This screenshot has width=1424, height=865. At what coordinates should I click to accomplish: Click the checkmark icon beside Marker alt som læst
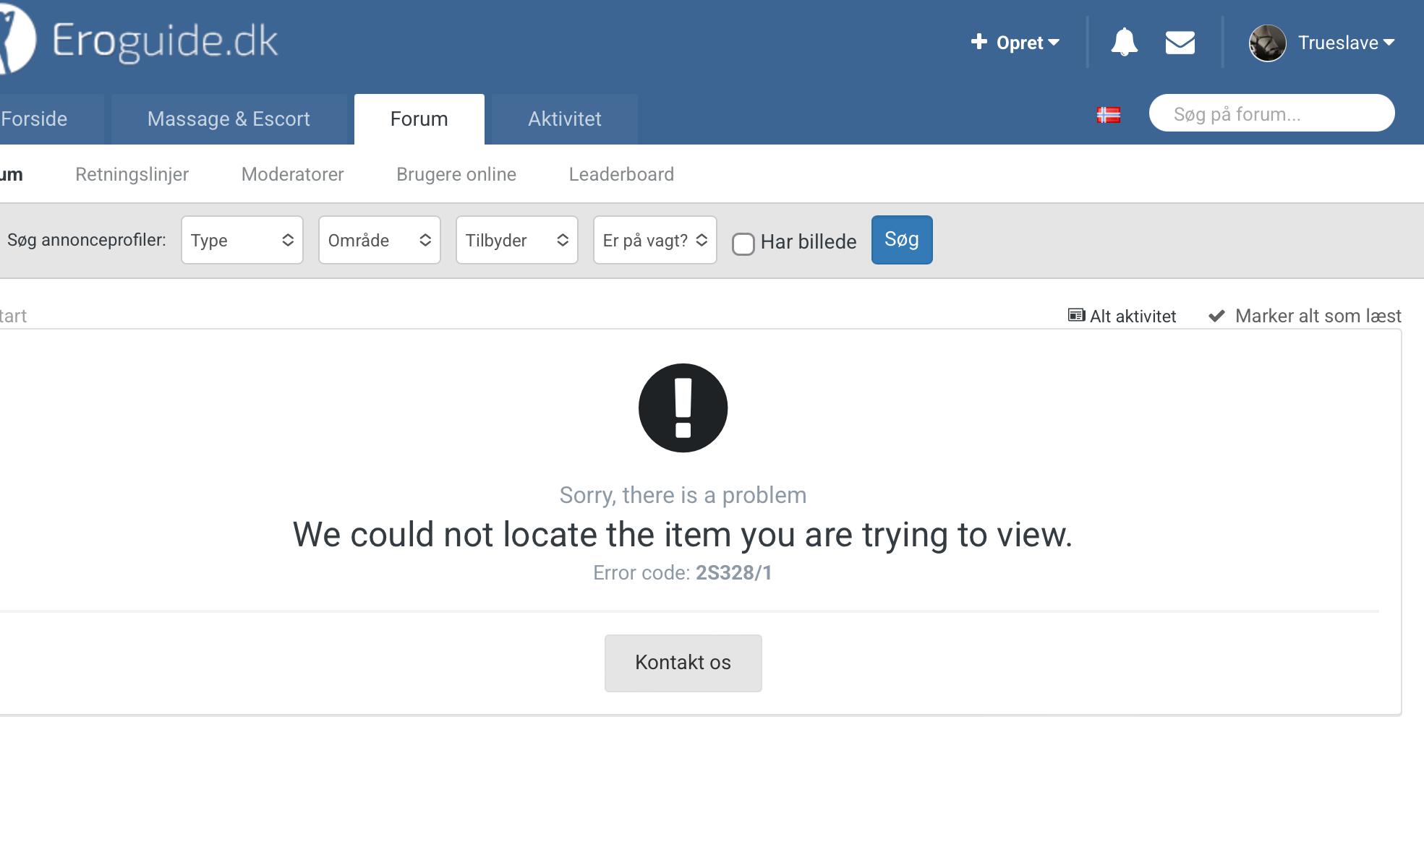[x=1217, y=316]
